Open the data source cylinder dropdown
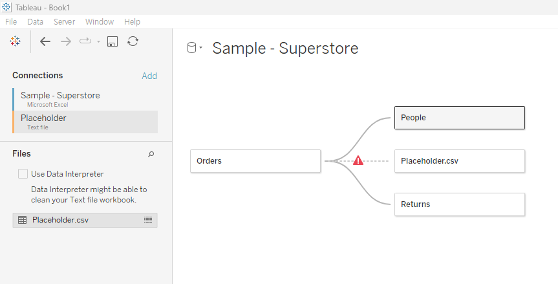The height and width of the screenshot is (284, 558). [194, 48]
